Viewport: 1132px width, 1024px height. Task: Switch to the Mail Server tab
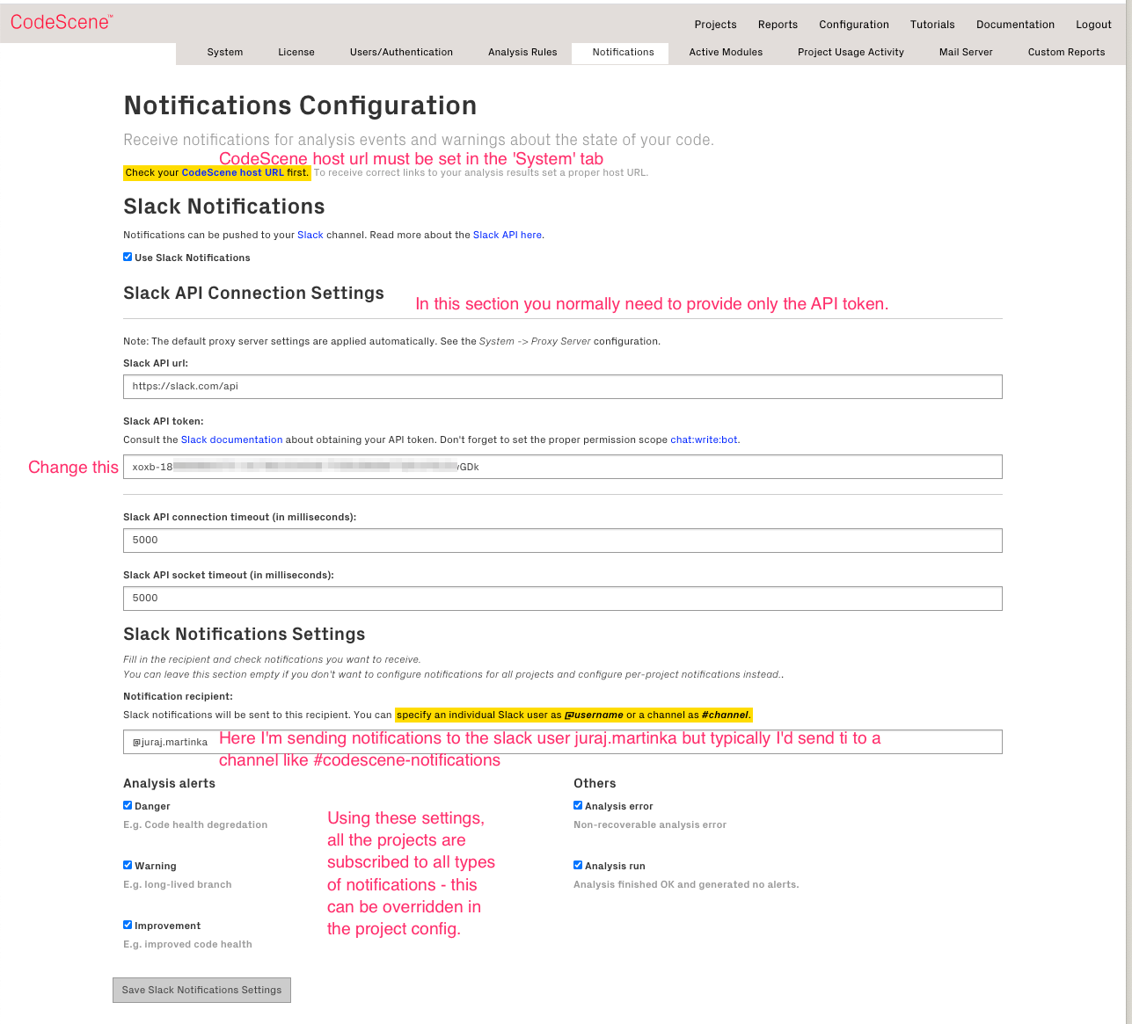pos(965,53)
